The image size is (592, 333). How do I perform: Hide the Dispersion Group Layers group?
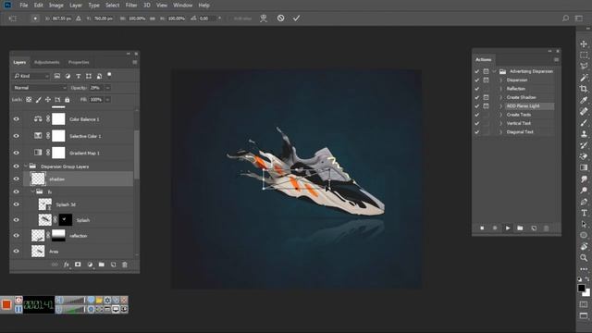(17, 166)
